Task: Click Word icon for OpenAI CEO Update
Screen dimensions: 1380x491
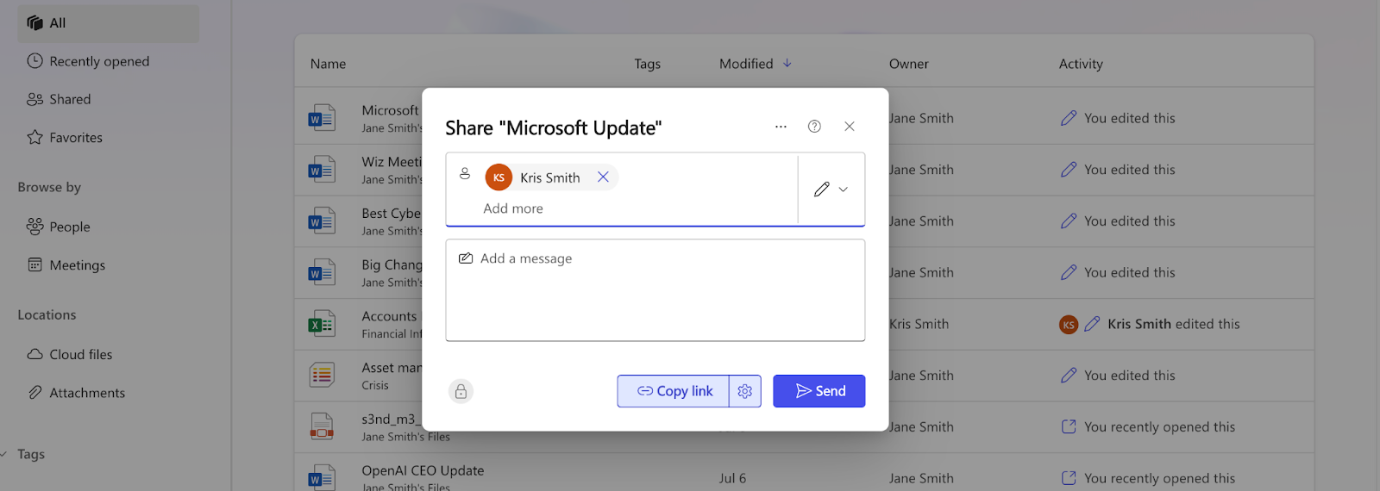Action: [x=322, y=477]
